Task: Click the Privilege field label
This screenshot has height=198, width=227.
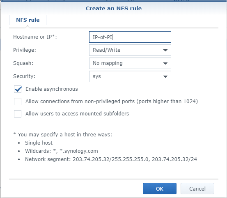Action: click(25, 50)
